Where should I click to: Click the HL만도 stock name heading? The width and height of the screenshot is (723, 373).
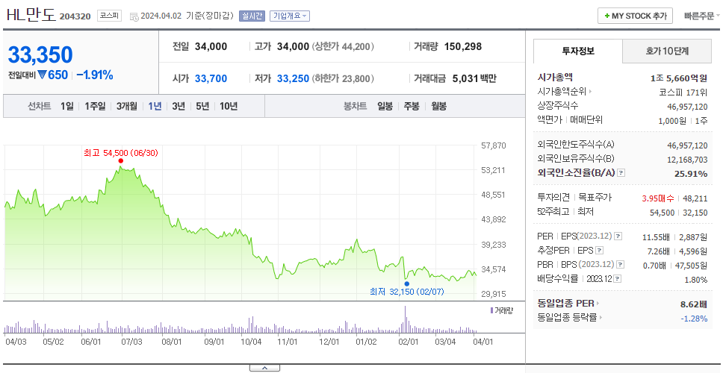tap(31, 15)
